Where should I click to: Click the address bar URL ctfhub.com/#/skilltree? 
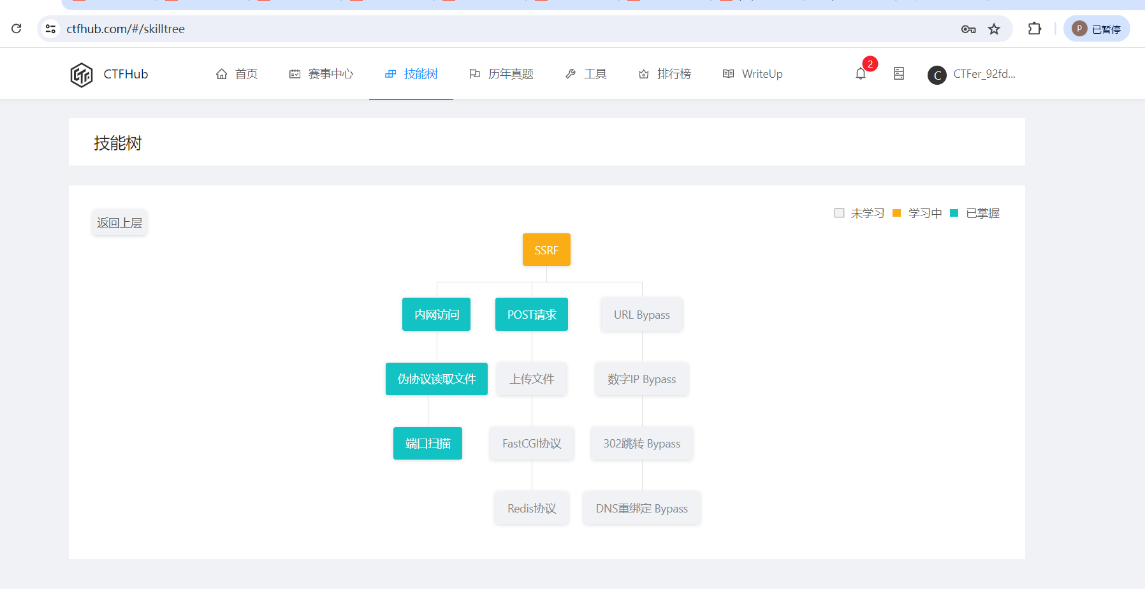[x=126, y=29]
